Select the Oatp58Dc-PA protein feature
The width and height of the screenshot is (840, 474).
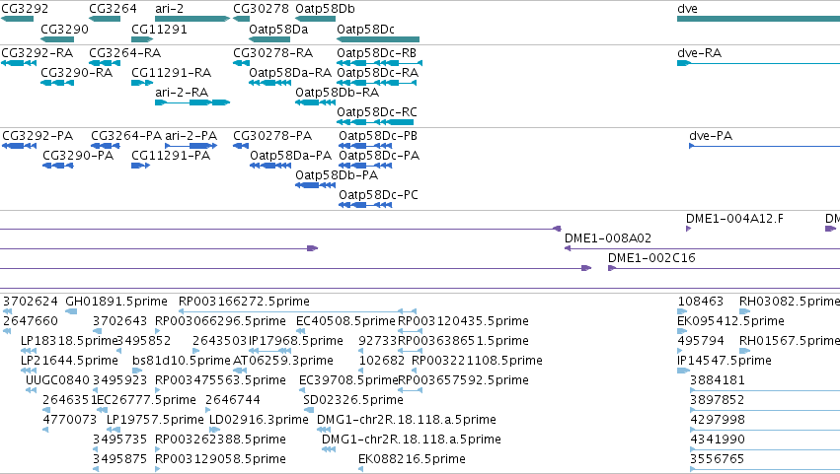[365, 166]
